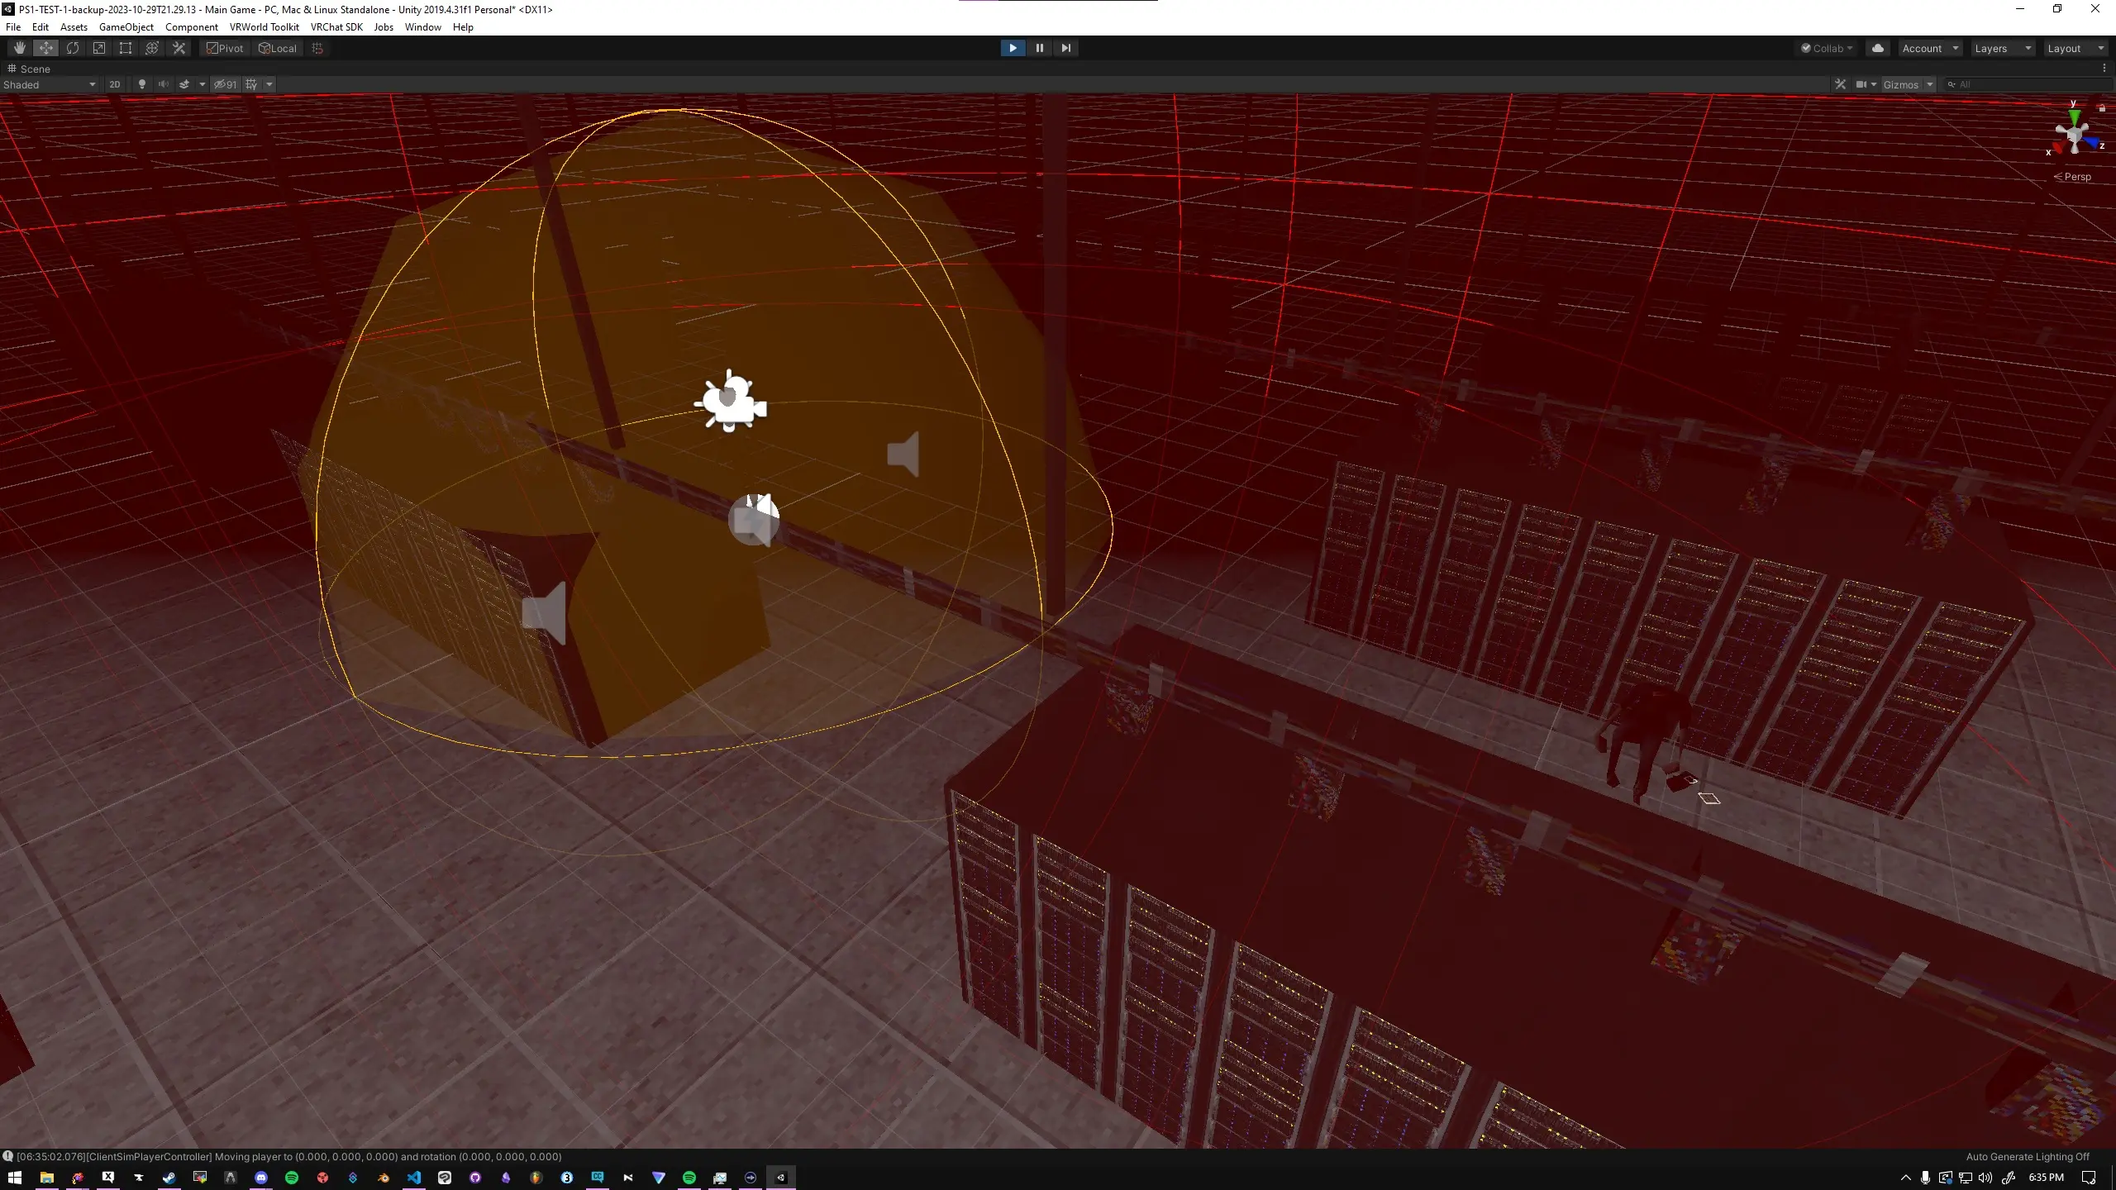The height and width of the screenshot is (1190, 2116).
Task: Click the green Y axis on orientation gizmo
Action: point(2074,116)
